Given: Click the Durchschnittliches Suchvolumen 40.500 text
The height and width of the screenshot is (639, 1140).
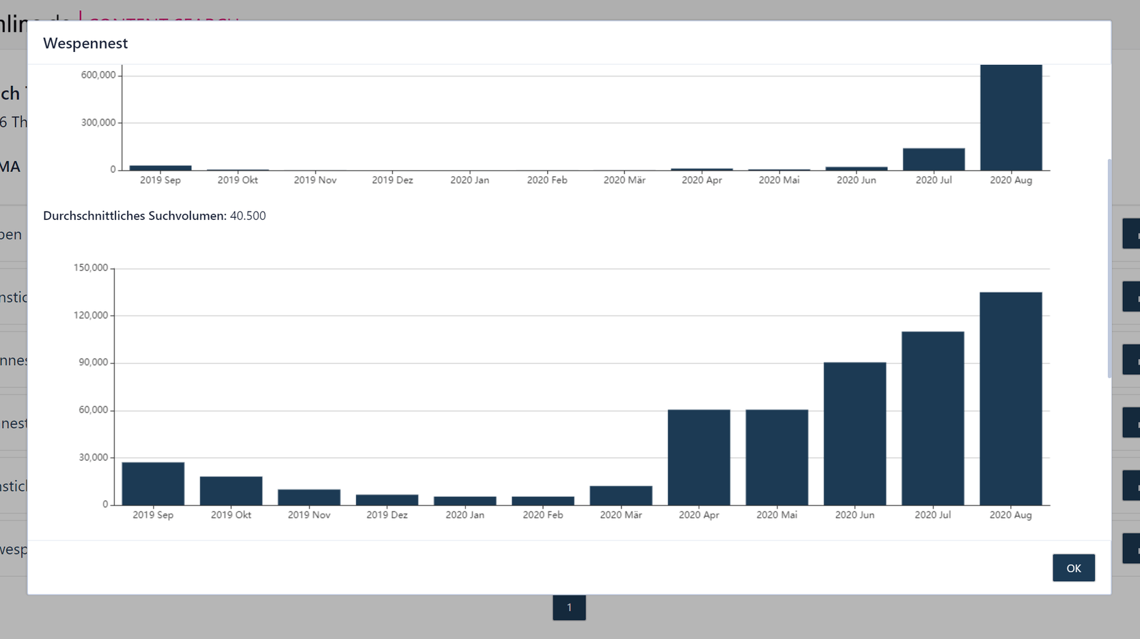Looking at the screenshot, I should coord(154,216).
